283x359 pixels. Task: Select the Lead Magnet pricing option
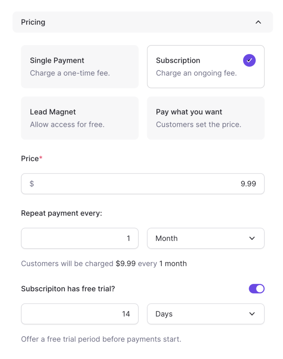80,118
